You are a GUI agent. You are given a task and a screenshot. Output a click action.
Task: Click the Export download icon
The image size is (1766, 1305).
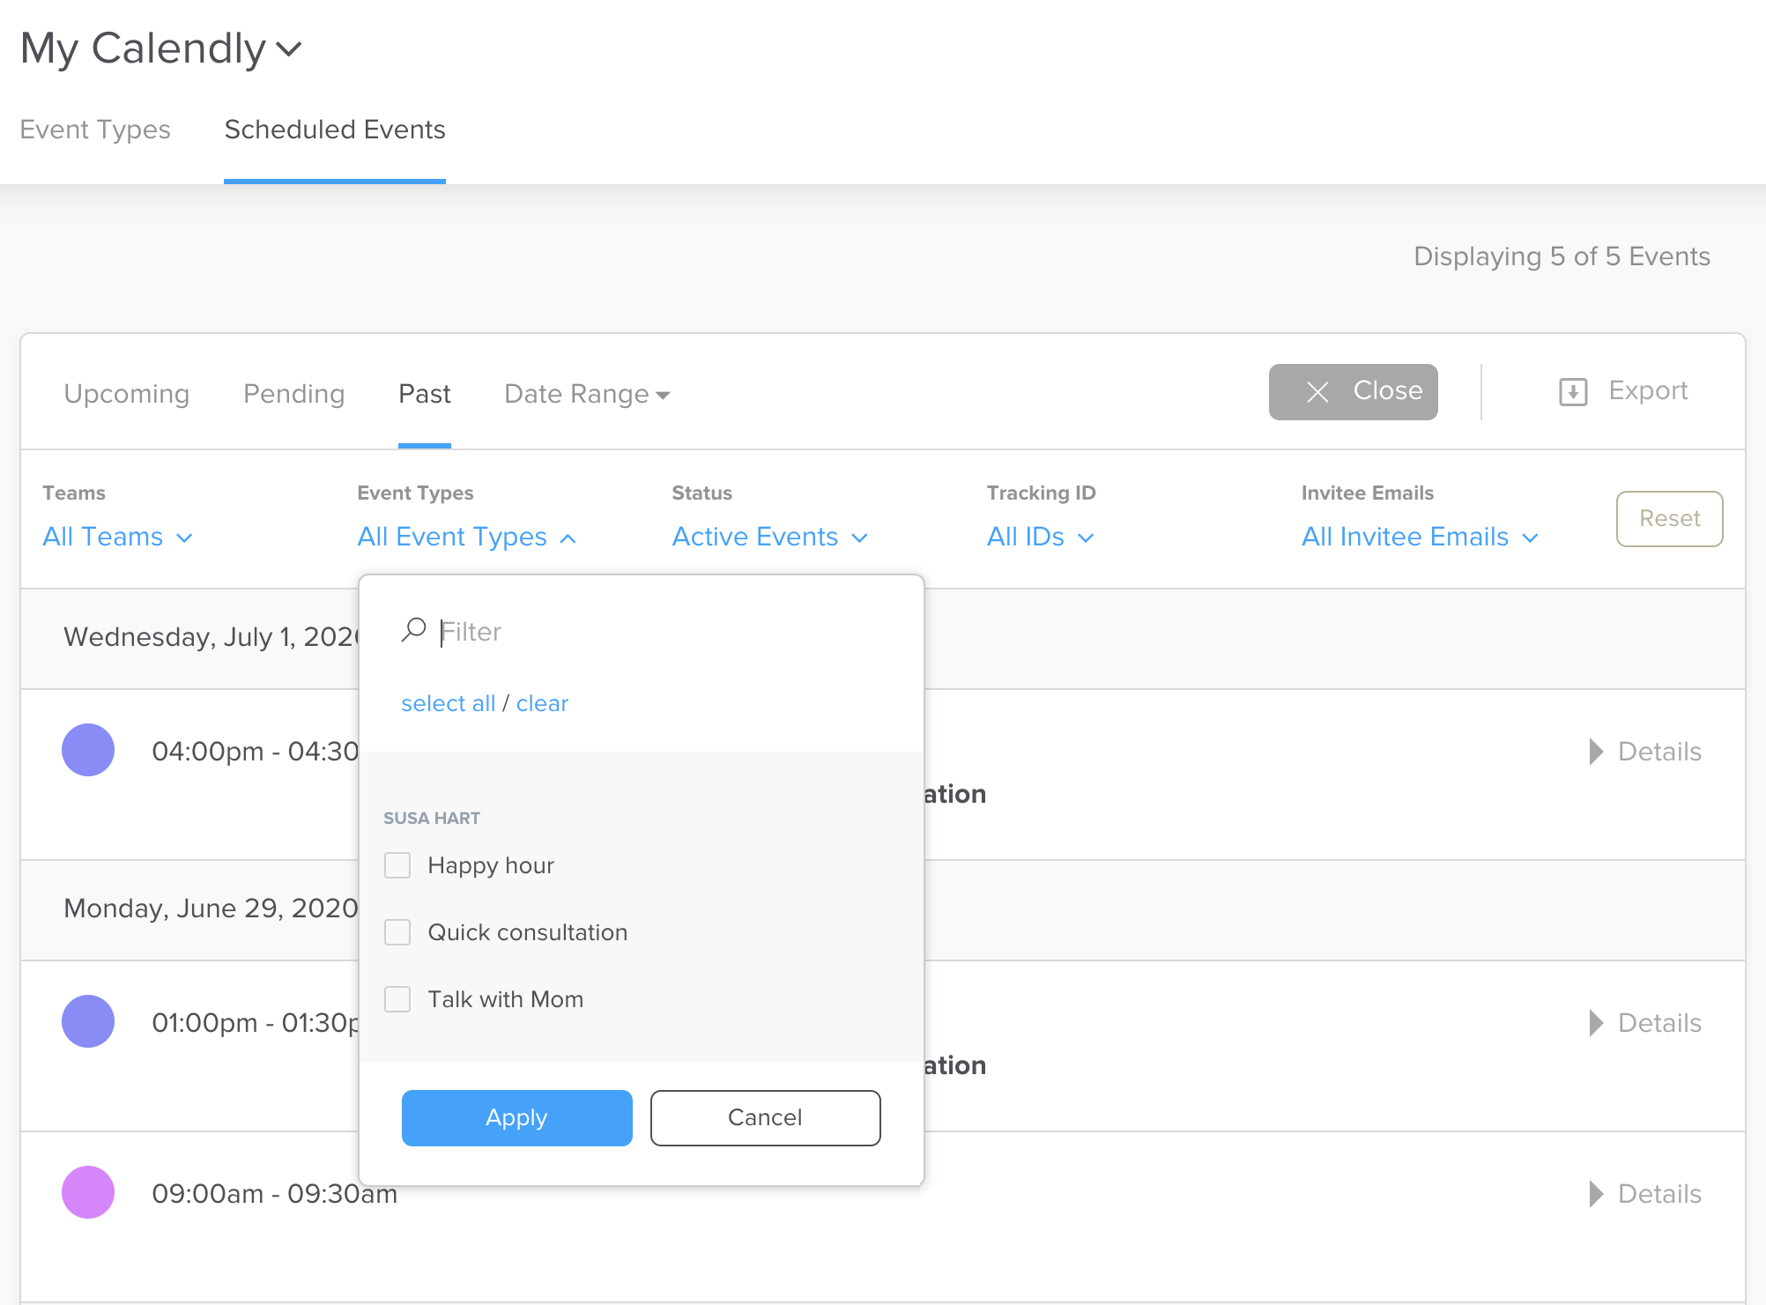coord(1574,391)
